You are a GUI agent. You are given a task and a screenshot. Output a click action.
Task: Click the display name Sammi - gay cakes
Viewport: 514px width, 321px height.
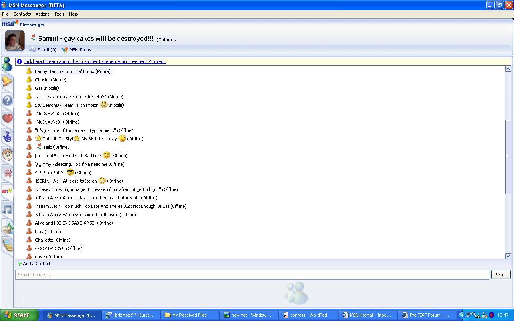click(96, 39)
